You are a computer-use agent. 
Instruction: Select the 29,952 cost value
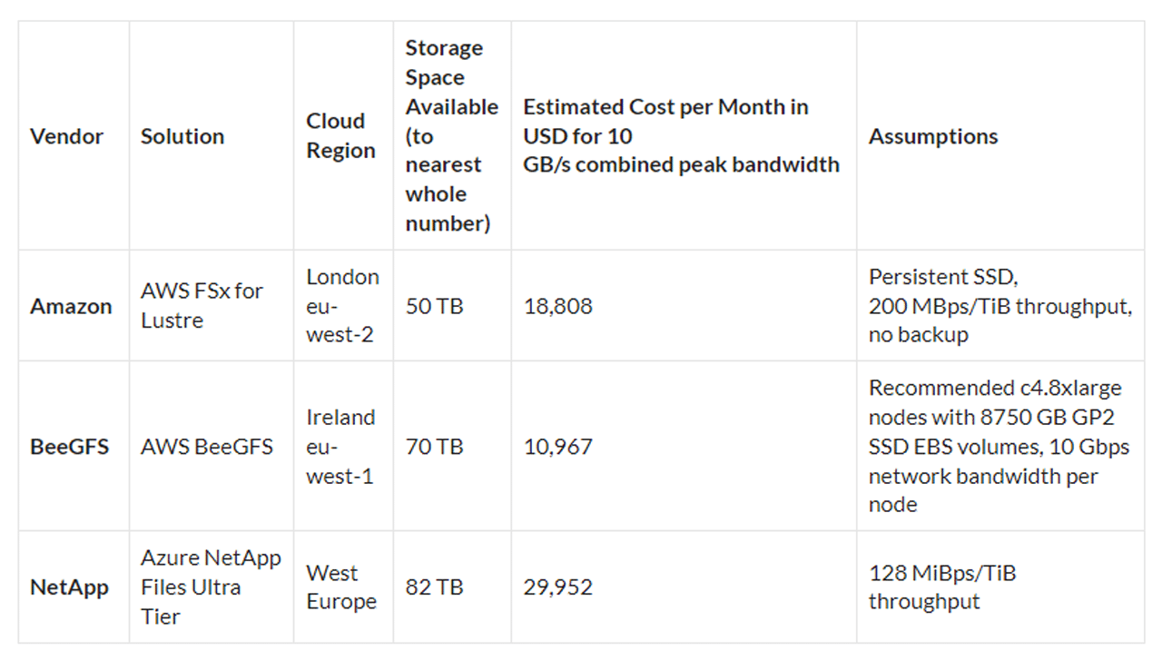point(558,587)
